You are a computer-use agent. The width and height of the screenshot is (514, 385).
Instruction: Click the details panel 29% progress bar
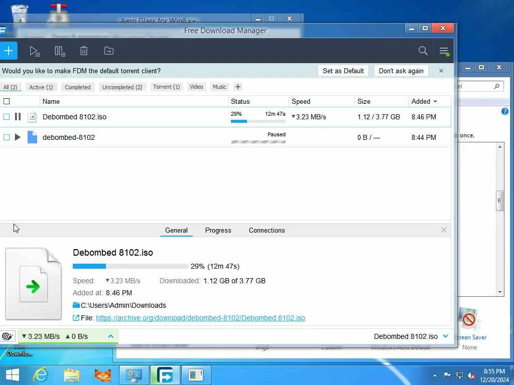(131, 266)
